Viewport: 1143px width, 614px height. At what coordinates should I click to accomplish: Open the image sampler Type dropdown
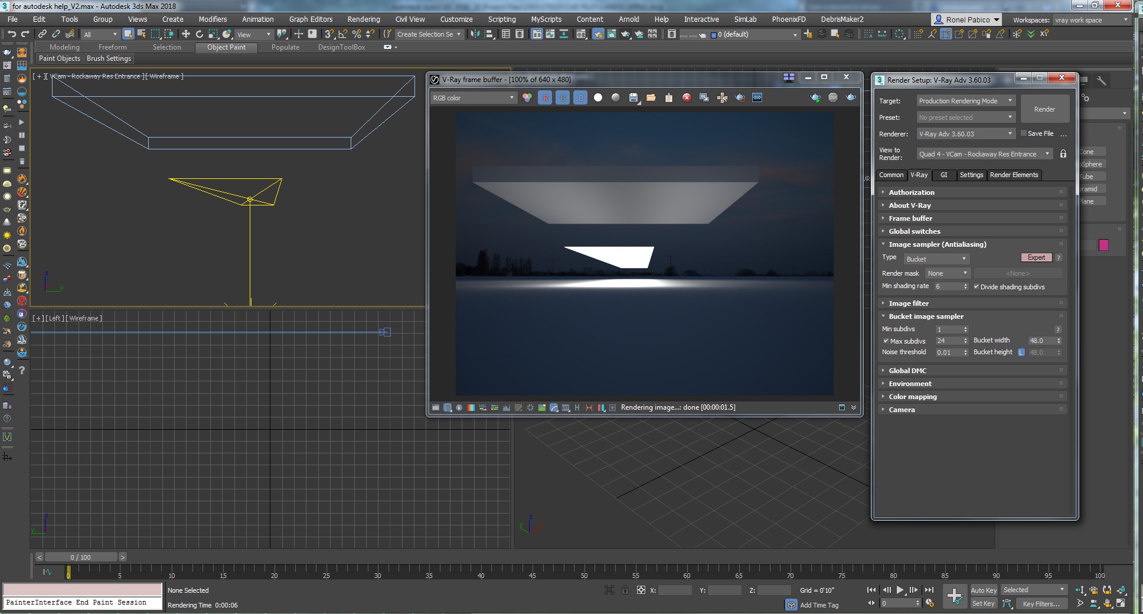936,259
